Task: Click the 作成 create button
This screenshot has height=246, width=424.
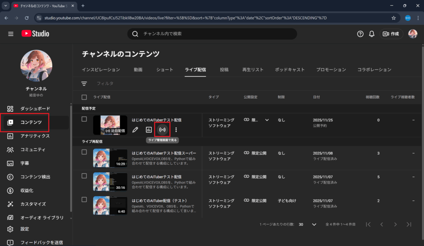Action: click(x=391, y=34)
